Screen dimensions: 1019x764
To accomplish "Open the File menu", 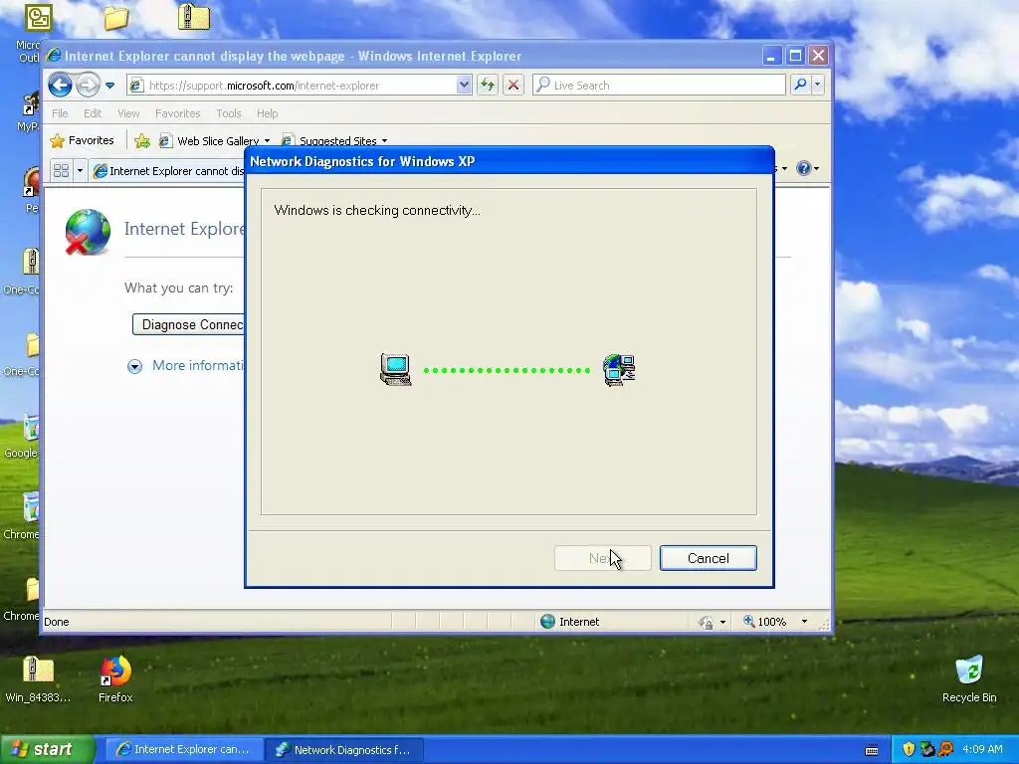I will (x=60, y=113).
